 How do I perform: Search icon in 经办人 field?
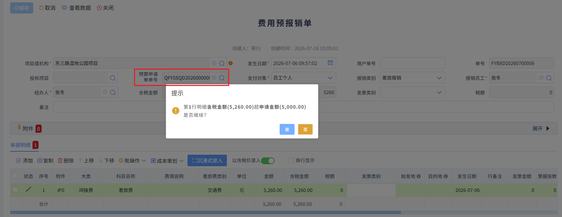113,92
